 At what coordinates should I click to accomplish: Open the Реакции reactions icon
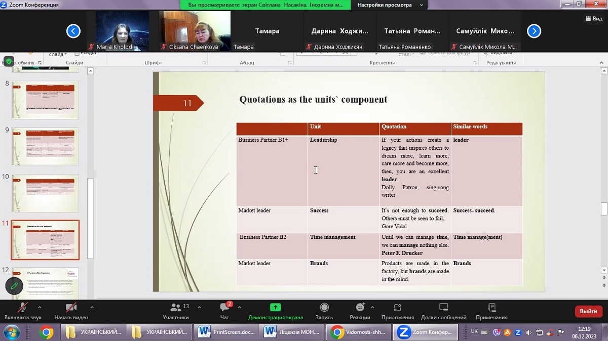tap(360, 308)
